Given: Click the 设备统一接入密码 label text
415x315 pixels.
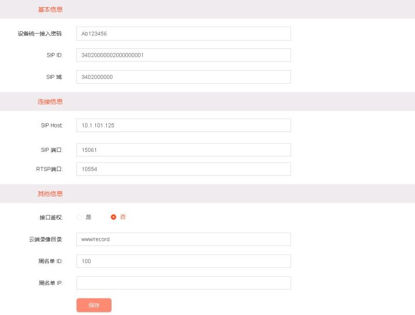Looking at the screenshot, I should pyautogui.click(x=40, y=33).
